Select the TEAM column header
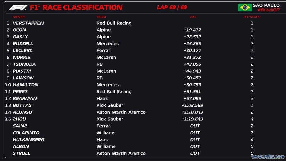Screen dimensions: 286x161 [101, 17]
